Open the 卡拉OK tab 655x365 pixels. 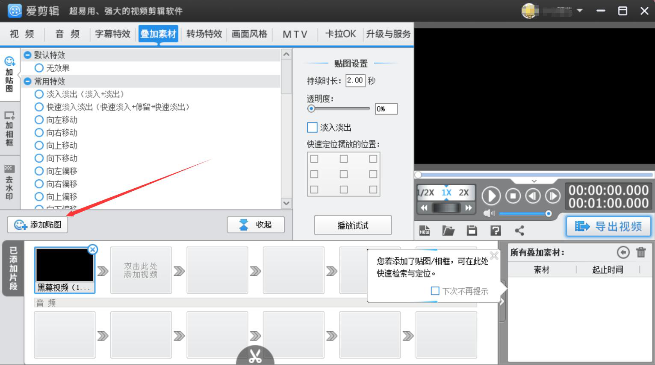(340, 34)
